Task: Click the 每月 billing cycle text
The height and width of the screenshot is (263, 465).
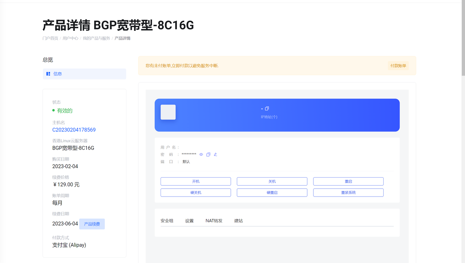Action: [57, 203]
